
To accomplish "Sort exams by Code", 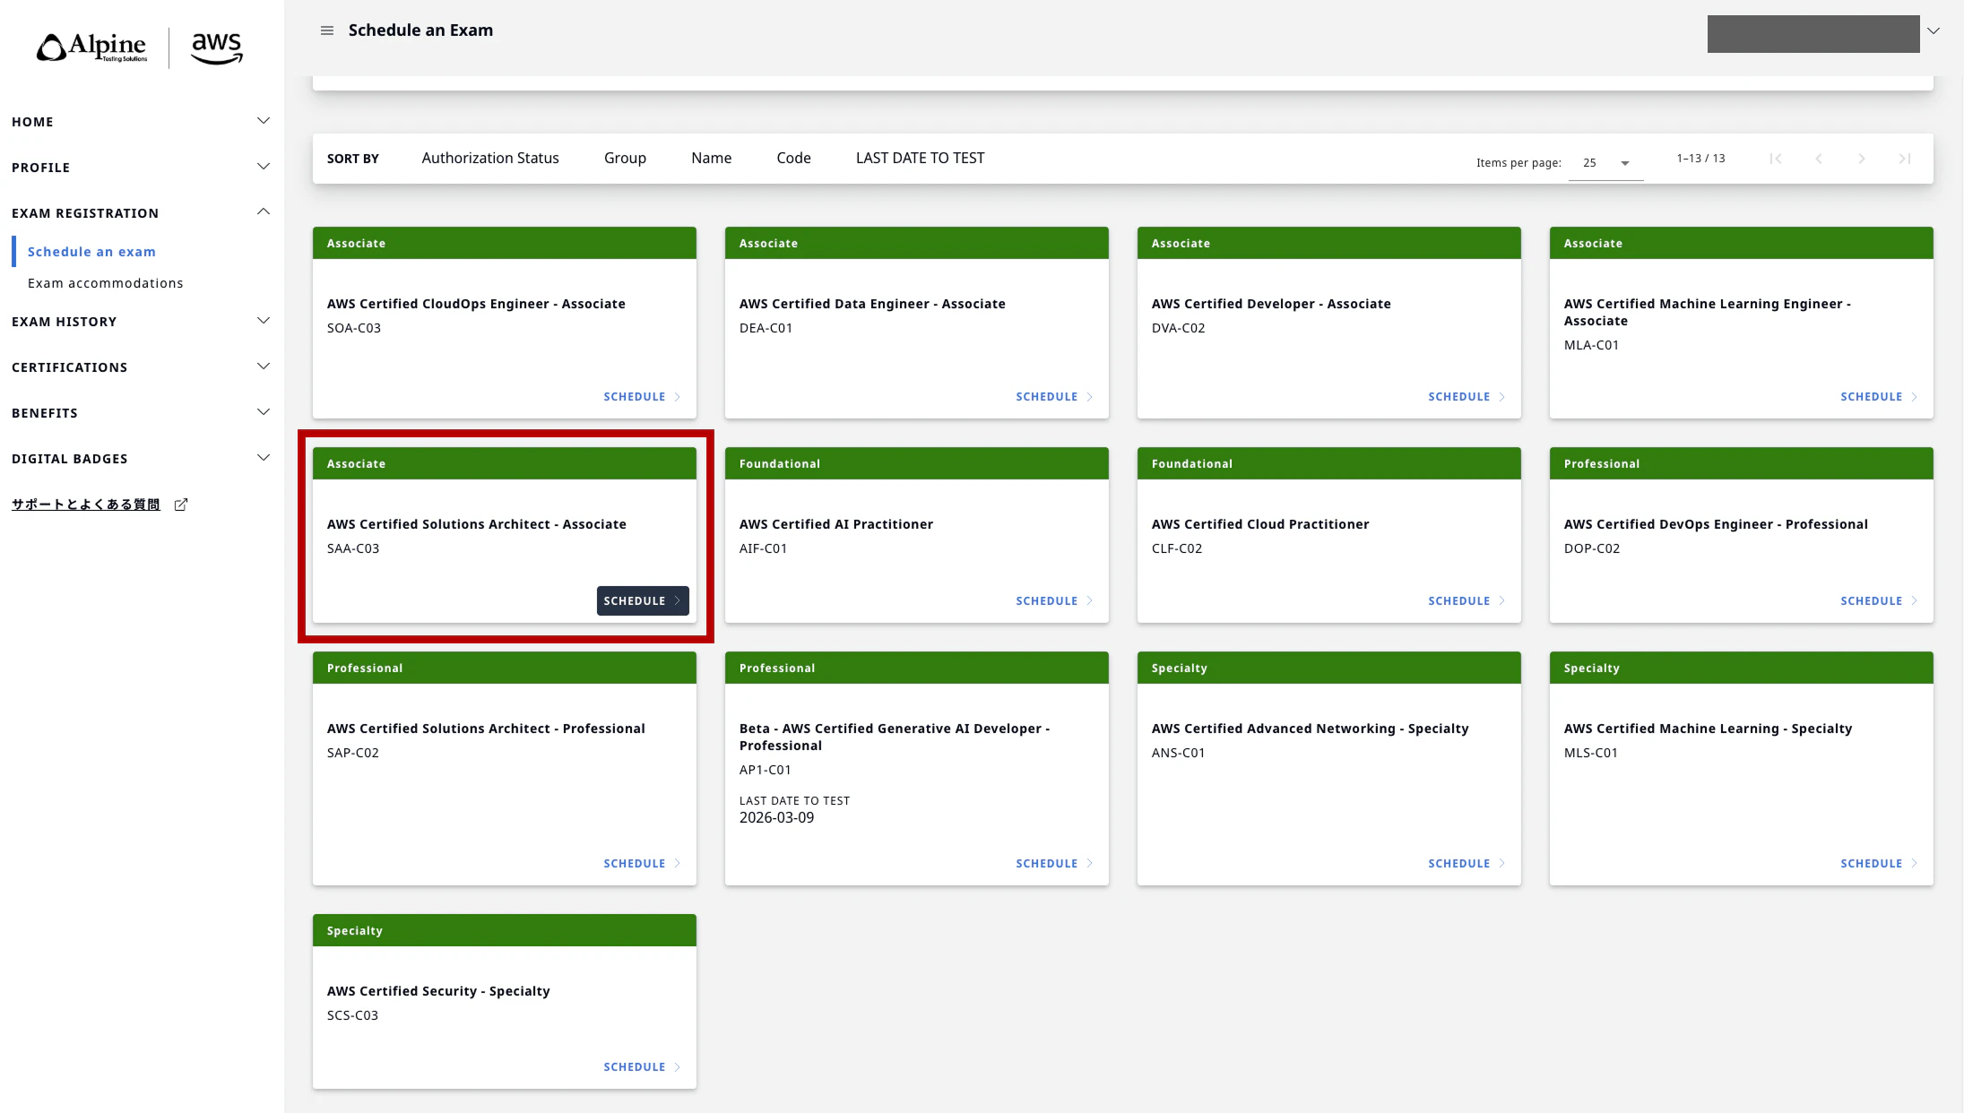I will pyautogui.click(x=793, y=159).
